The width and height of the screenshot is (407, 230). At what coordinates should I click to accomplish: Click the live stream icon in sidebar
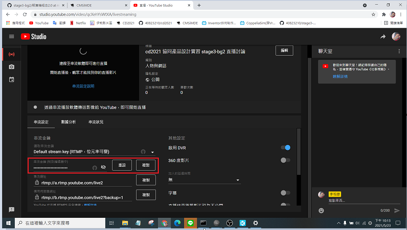[11, 54]
